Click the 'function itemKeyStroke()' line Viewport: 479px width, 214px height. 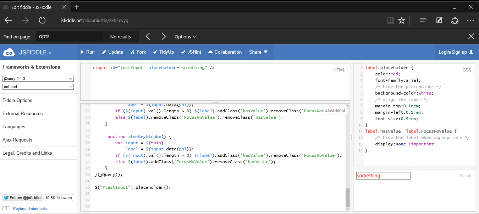[138, 136]
